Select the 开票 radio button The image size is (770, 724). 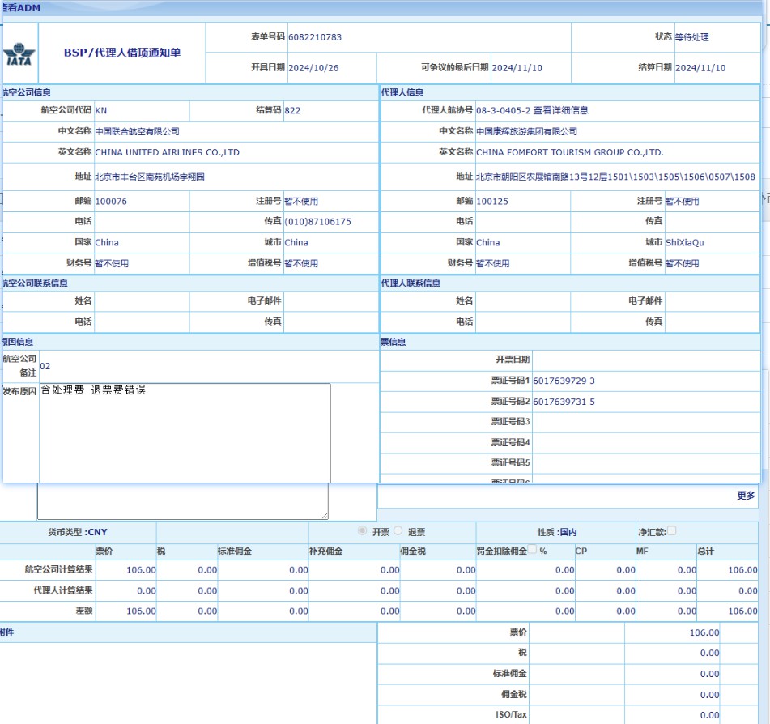tap(363, 531)
